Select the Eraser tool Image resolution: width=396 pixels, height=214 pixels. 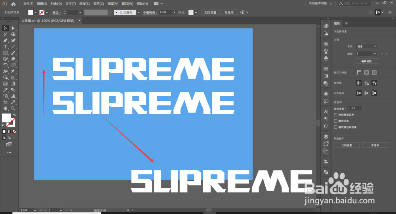click(13, 59)
